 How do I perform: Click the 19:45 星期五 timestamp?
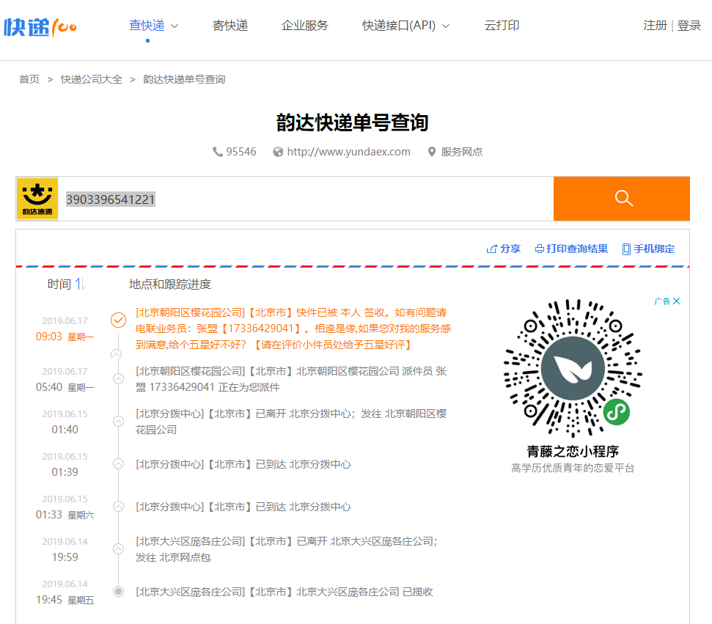pos(65,600)
